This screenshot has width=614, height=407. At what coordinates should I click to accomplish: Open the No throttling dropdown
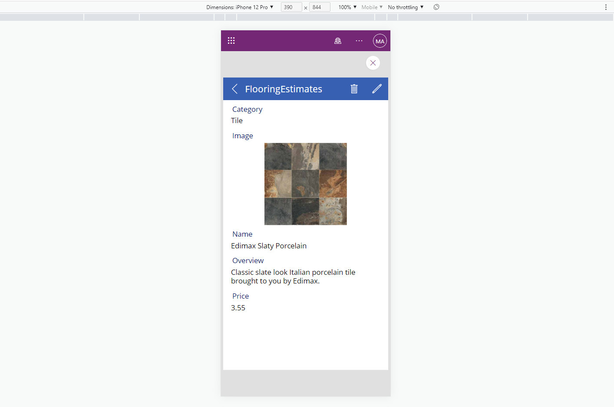pos(405,7)
